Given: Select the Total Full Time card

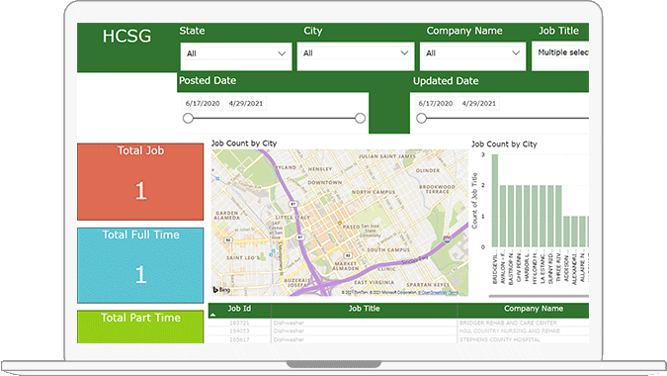Looking at the screenshot, I should [x=140, y=266].
